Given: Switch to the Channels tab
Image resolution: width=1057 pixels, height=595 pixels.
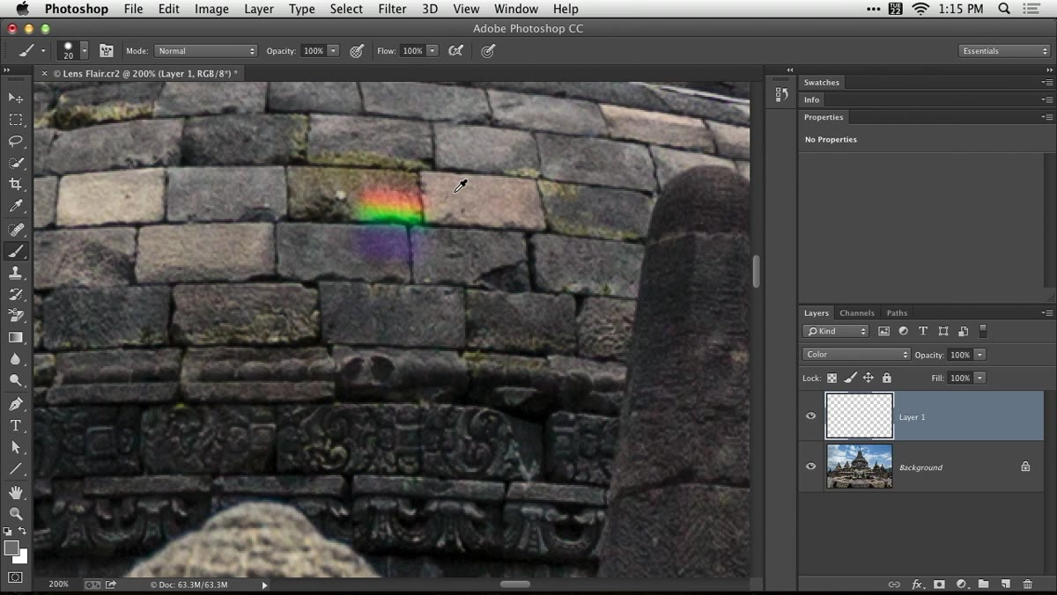Looking at the screenshot, I should pyautogui.click(x=857, y=312).
